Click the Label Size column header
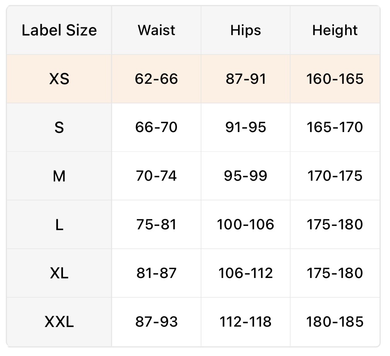Screen dimensions: 390x356 [x=59, y=31]
